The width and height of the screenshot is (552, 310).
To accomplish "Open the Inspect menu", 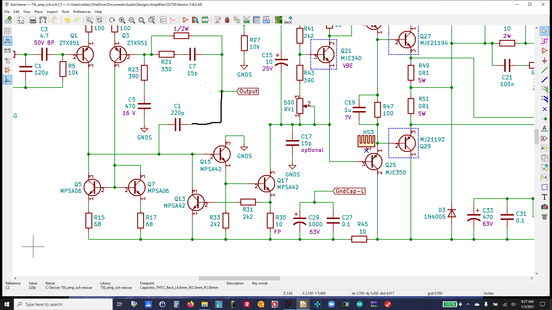I will coord(52,12).
